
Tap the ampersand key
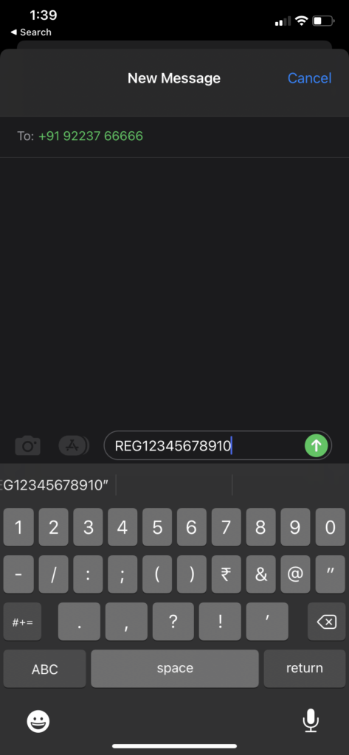click(260, 574)
